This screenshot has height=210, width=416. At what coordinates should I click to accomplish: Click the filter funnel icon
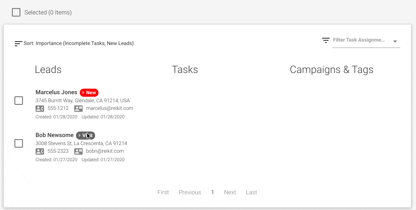click(326, 40)
